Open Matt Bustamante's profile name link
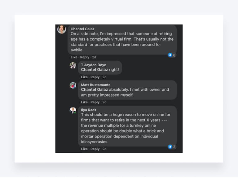 point(95,85)
